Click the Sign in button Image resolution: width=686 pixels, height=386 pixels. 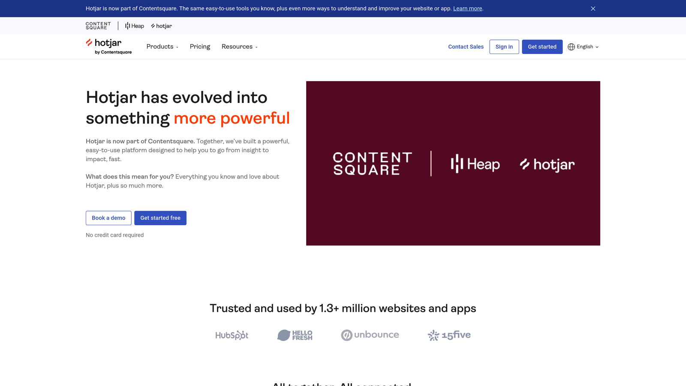point(504,47)
